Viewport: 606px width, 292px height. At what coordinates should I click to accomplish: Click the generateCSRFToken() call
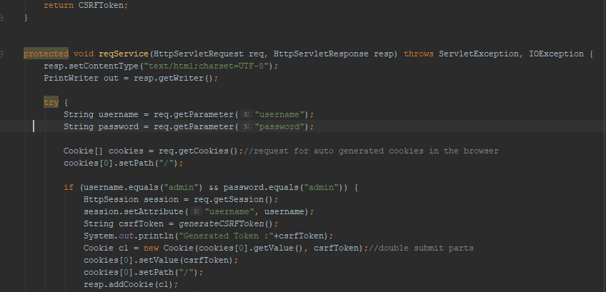226,223
